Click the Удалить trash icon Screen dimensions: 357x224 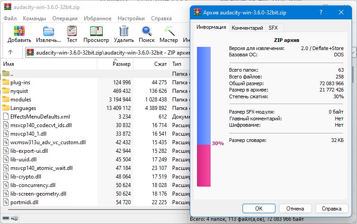coord(124,31)
